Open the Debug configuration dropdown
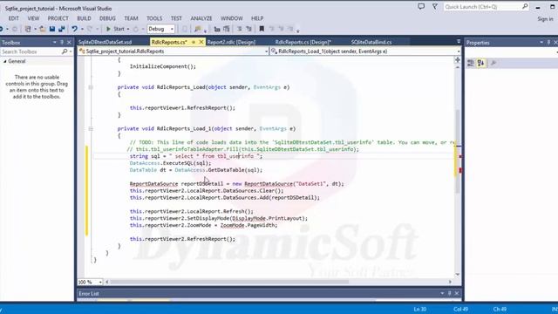This screenshot has height=314, width=558. tap(160, 29)
